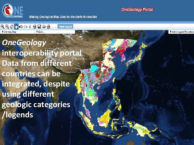
Task: Select the zoom in magnifier tool
Action: (x=2, y=27)
